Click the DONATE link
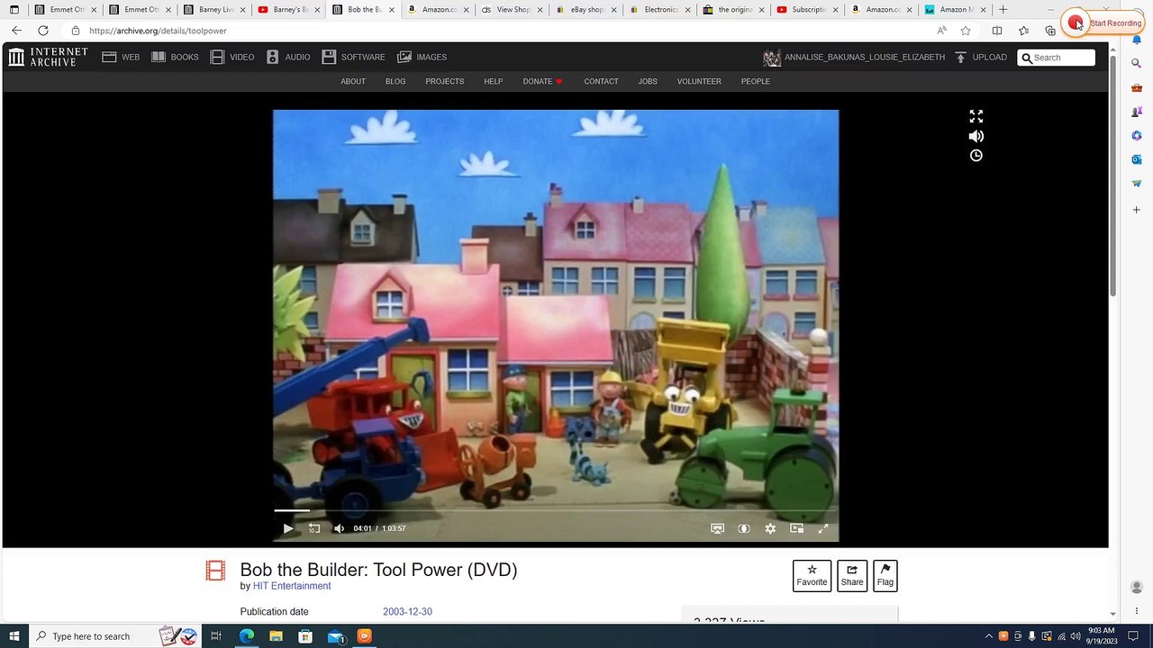1153x648 pixels. (x=542, y=81)
